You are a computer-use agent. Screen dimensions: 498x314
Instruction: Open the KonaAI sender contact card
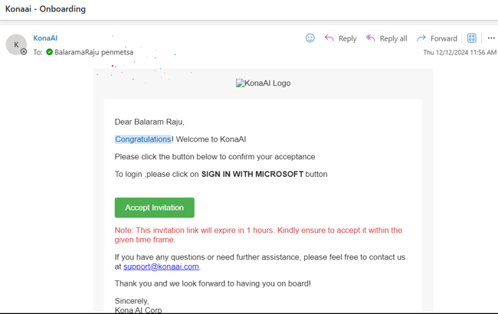point(45,38)
